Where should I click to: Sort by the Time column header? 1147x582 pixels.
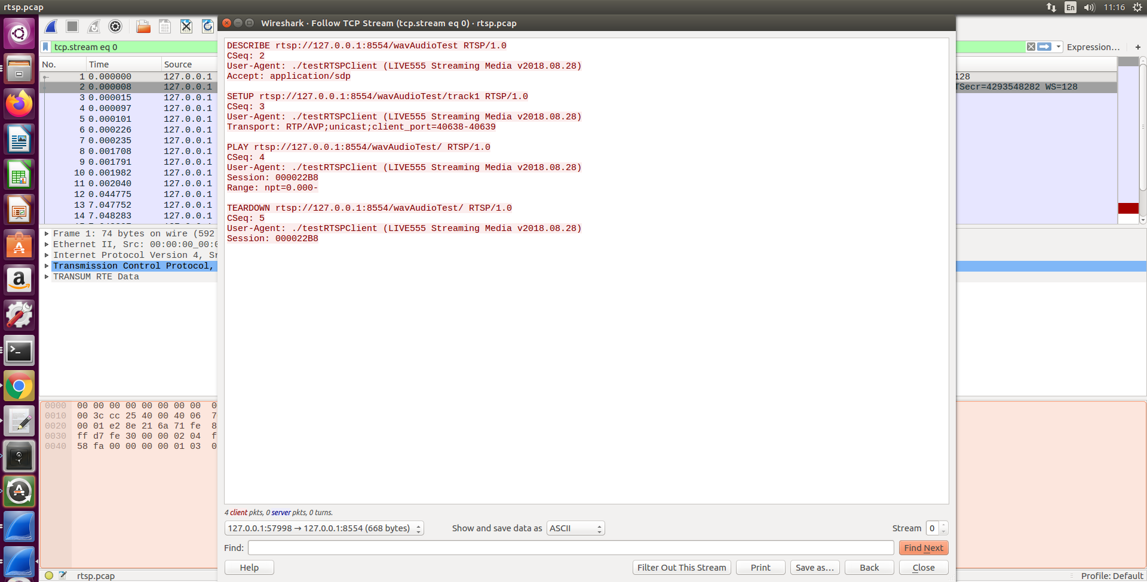pos(124,64)
